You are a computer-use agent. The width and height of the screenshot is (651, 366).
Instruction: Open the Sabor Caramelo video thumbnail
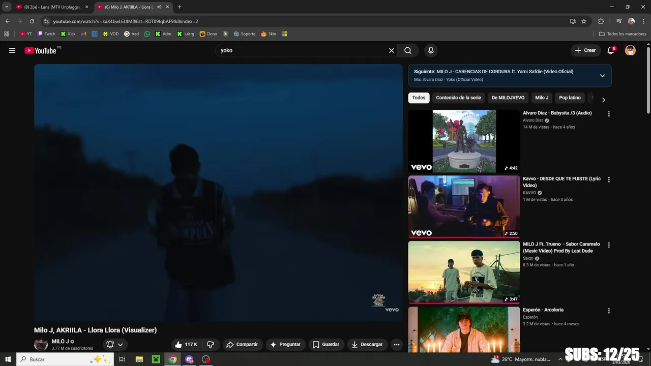[x=464, y=272]
